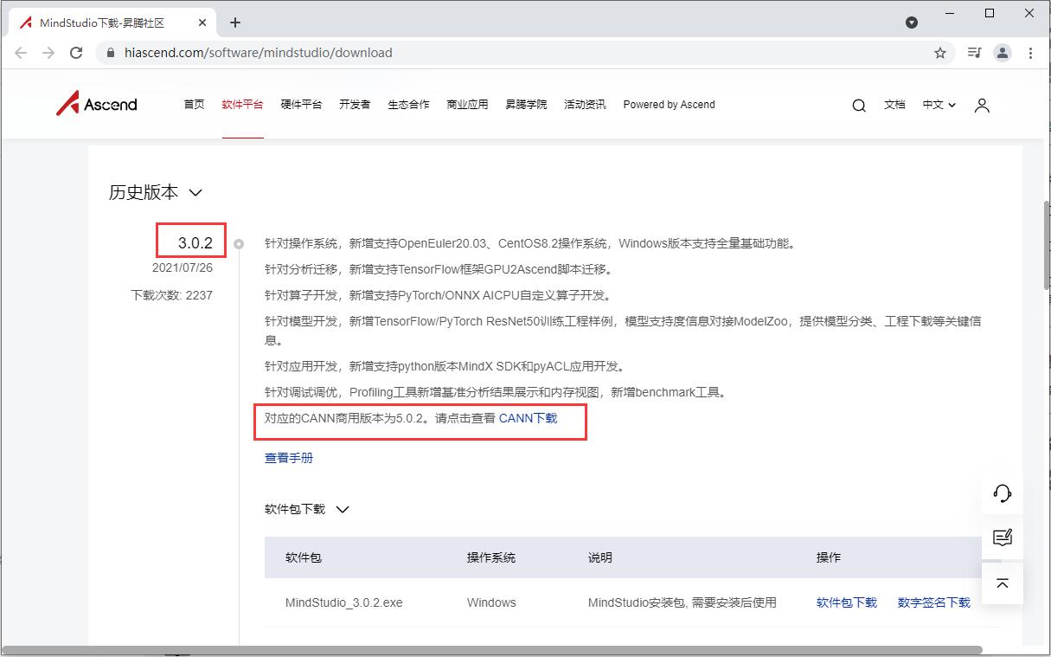Open 硬件平台 navigation item

click(301, 105)
